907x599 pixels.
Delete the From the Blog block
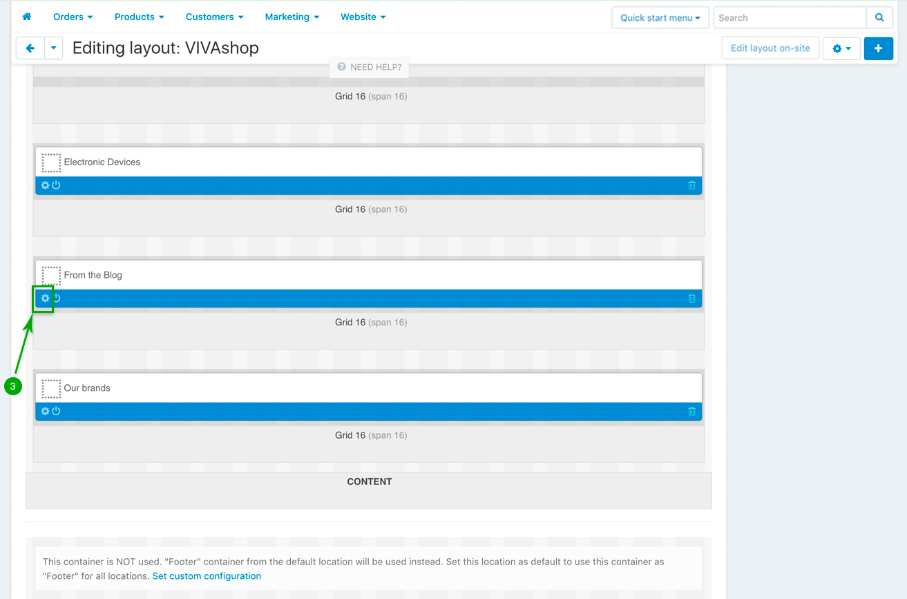(x=691, y=298)
